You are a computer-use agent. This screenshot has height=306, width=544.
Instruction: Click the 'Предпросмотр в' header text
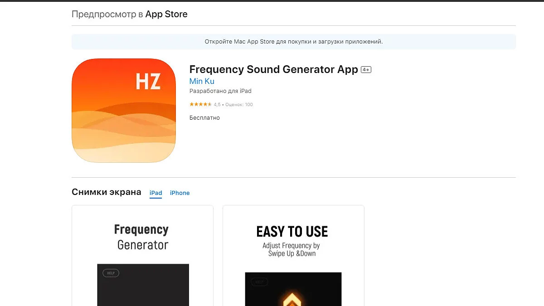click(x=107, y=14)
